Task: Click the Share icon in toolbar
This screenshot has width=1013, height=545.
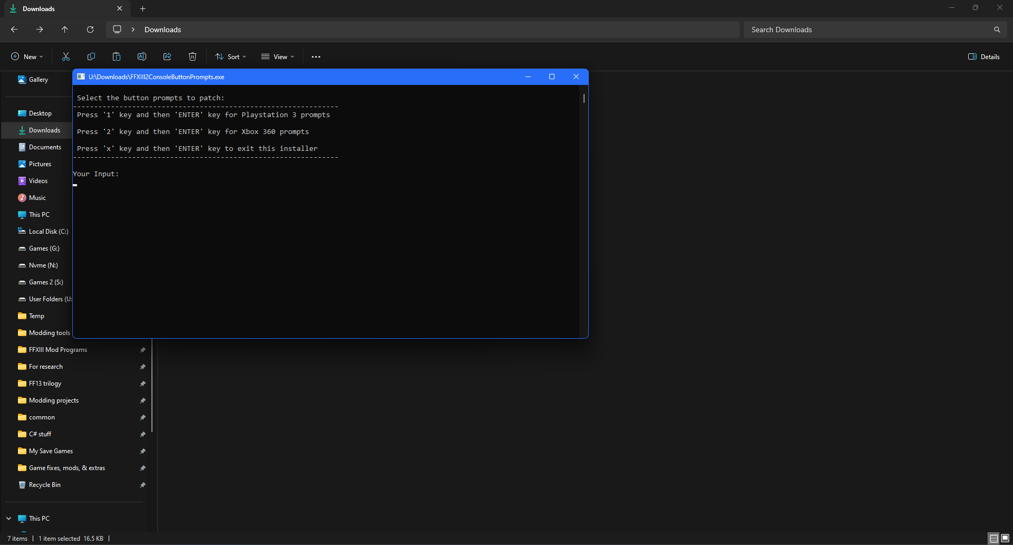Action: (167, 56)
